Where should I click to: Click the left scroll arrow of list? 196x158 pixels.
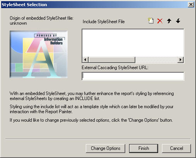pyautogui.click(x=85, y=60)
